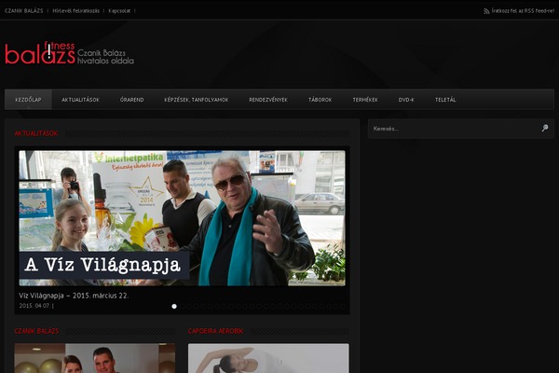559x373 pixels.
Task: Select the active white slider dot
Action: [x=174, y=306]
